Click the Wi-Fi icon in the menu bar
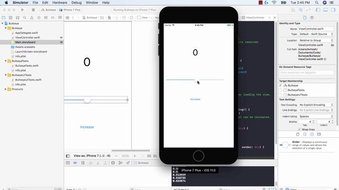This screenshot has width=339, height=190. 274,3
